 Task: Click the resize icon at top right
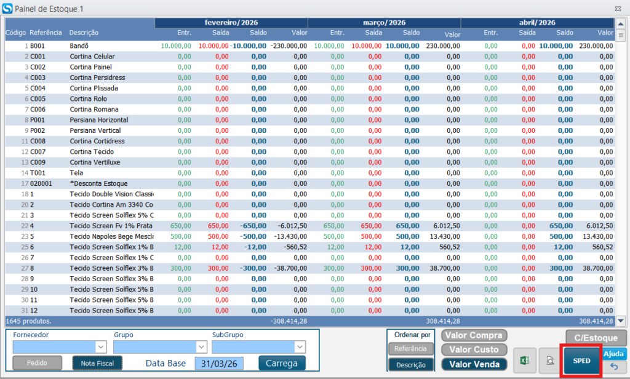pyautogui.click(x=616, y=9)
